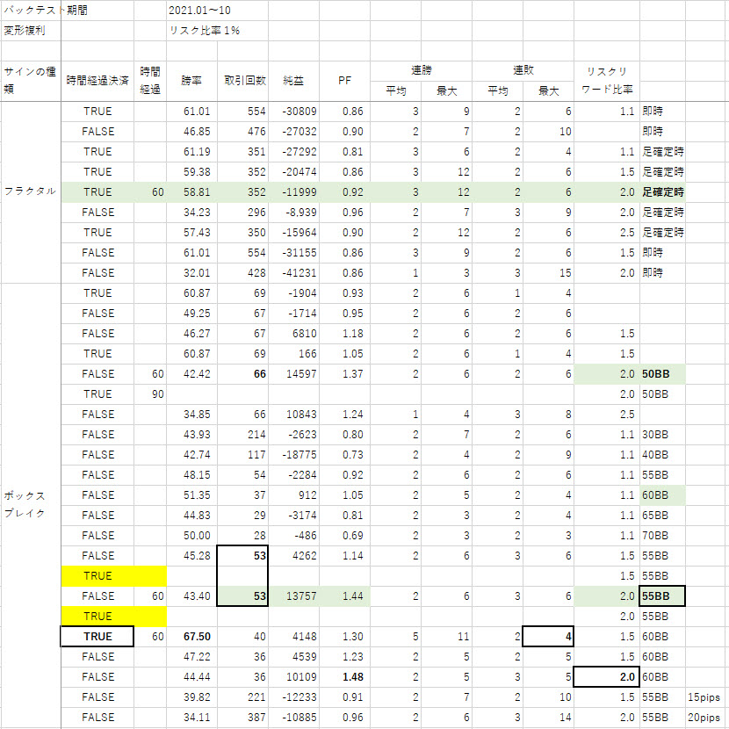Select win rate cell 34.11
The height and width of the screenshot is (729, 729).
pyautogui.click(x=191, y=718)
